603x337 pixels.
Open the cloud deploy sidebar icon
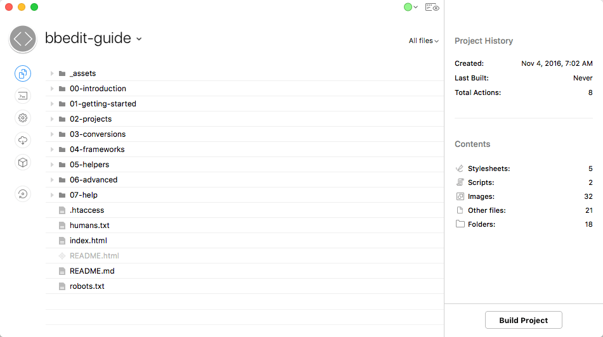(23, 140)
